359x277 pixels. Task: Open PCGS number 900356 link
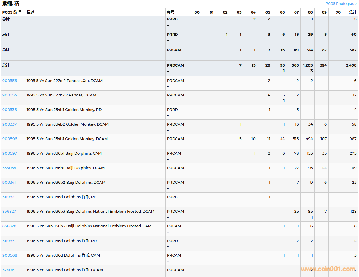(10, 81)
